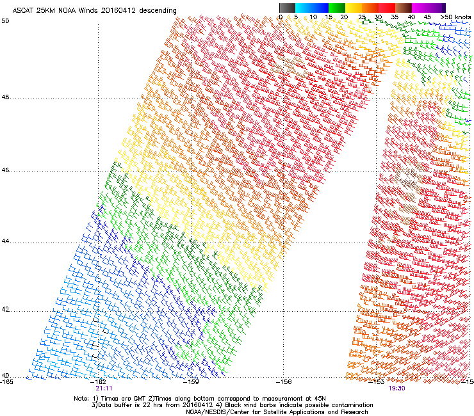This screenshot has width=474, height=416.
Task: Click the purple time label '21:11'
Action: [104, 388]
